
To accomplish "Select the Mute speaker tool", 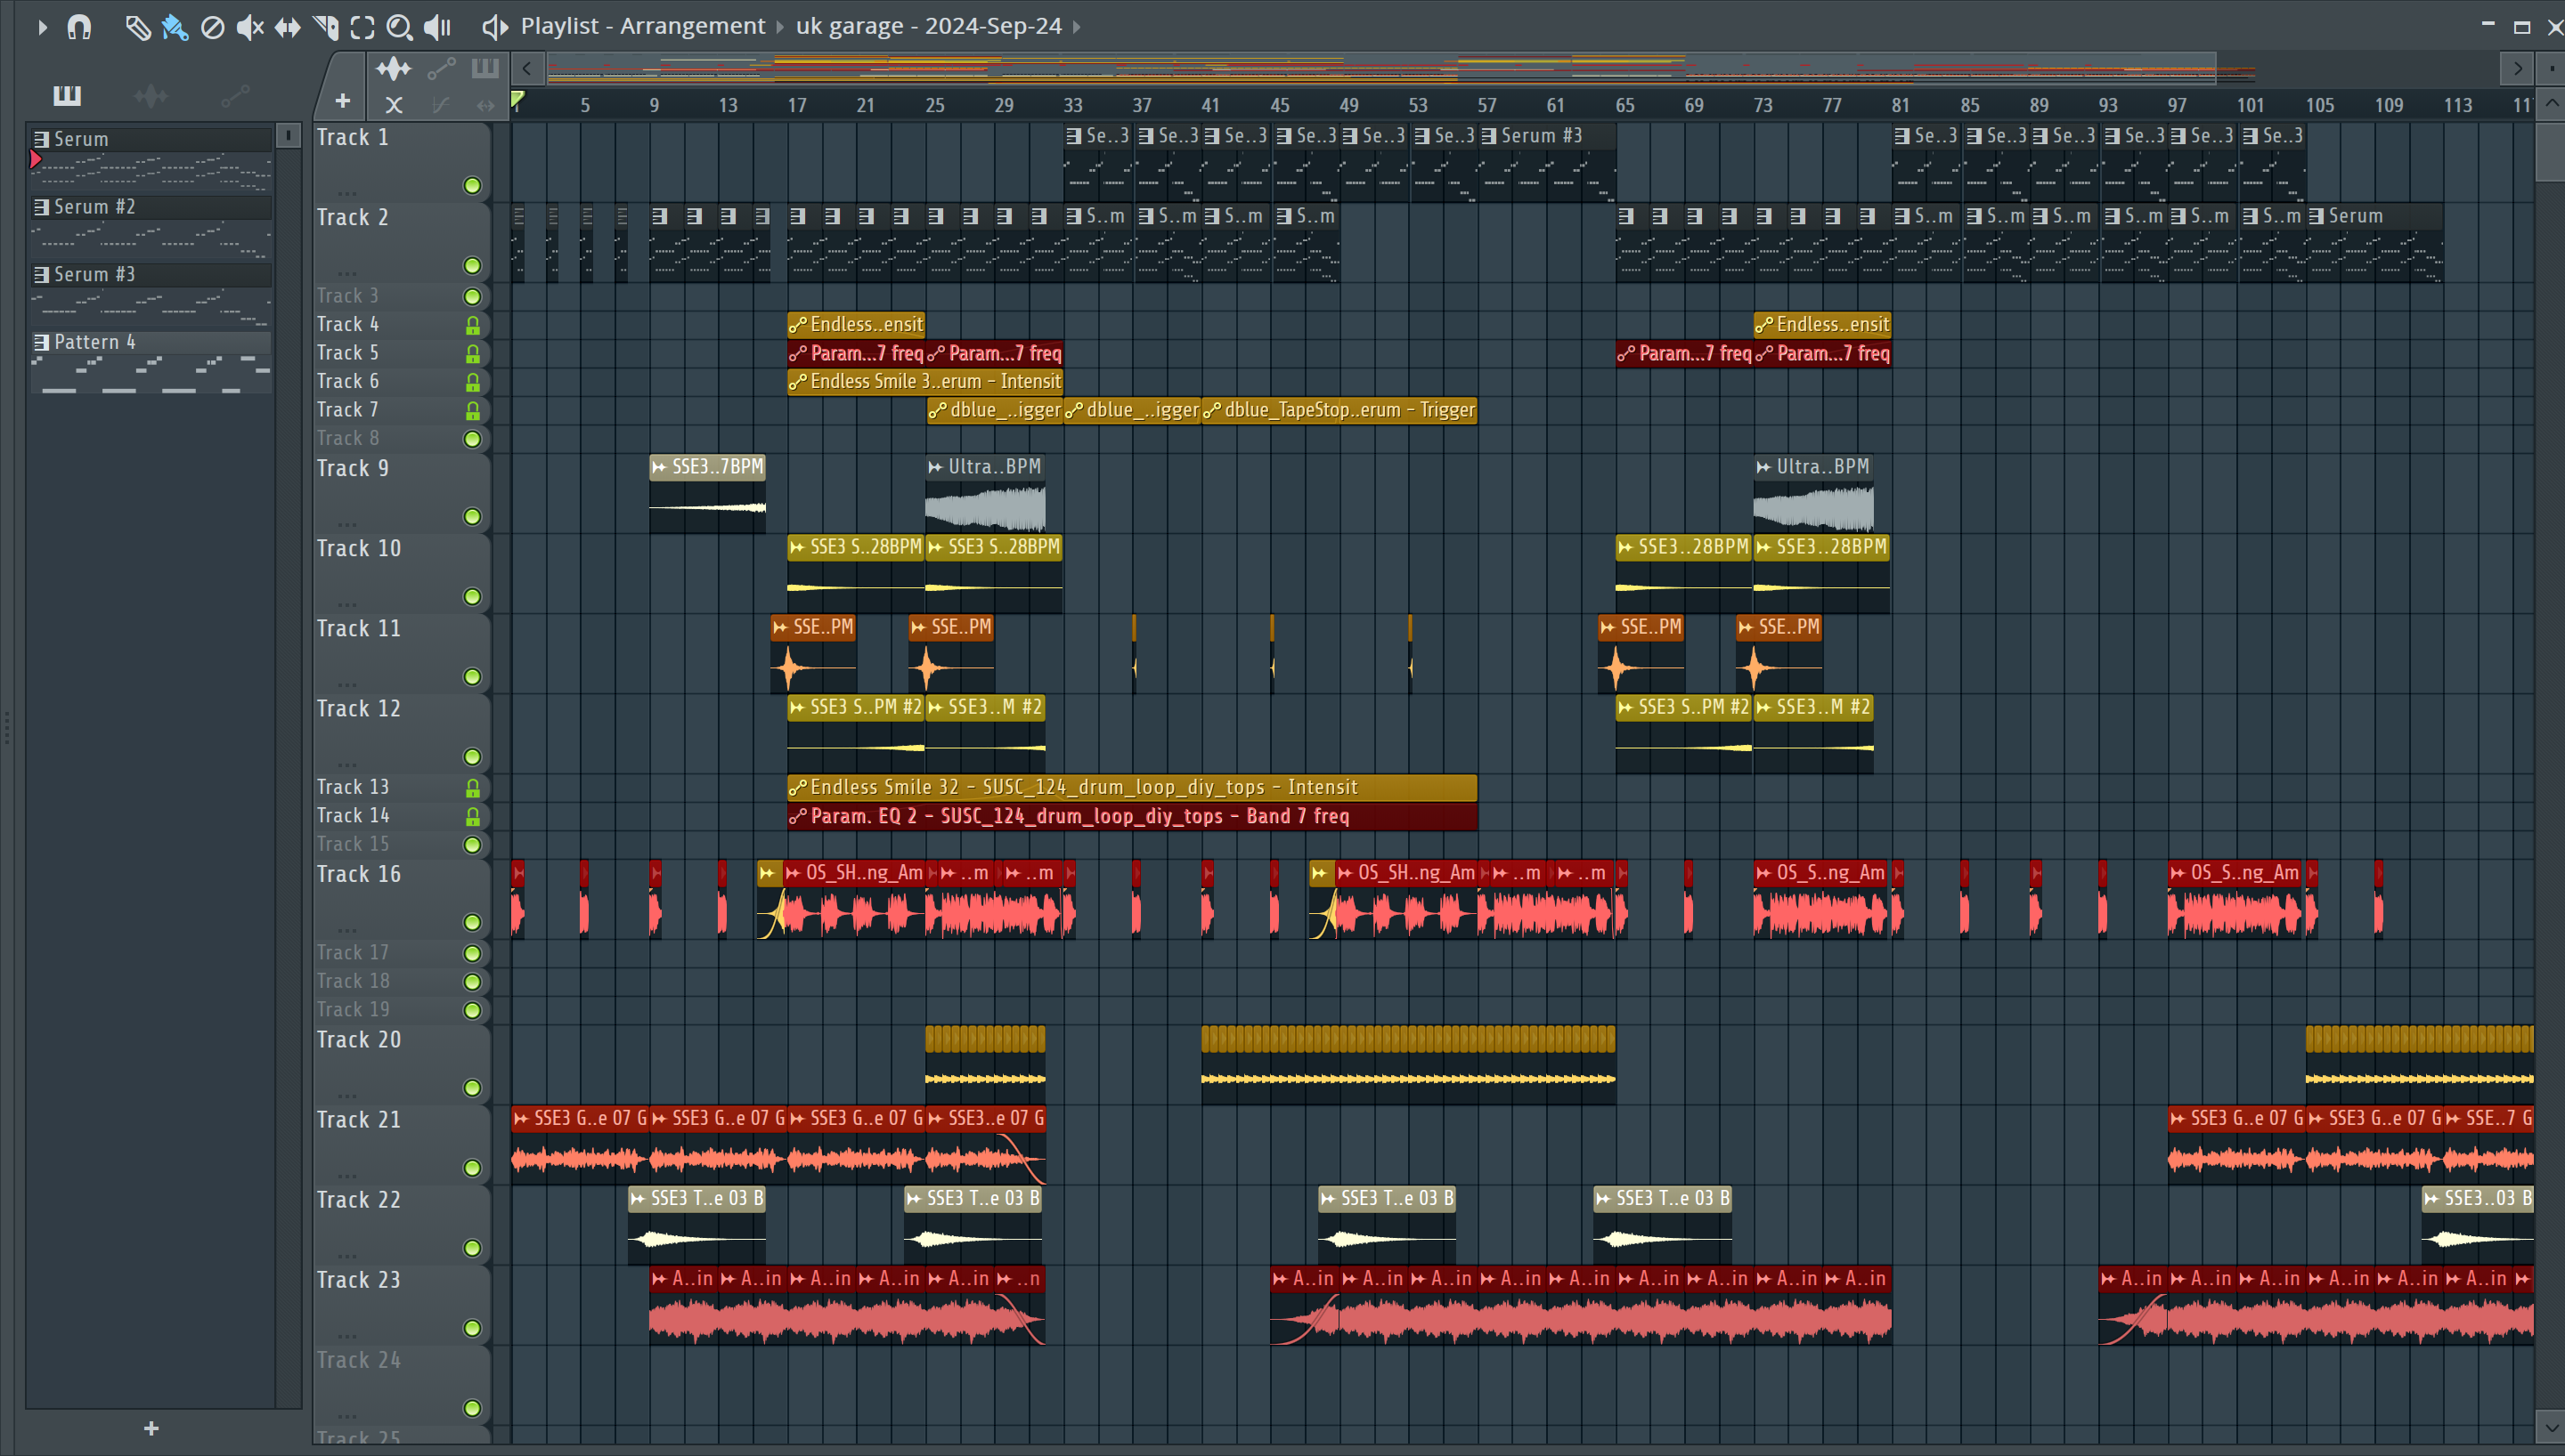I will tap(249, 27).
